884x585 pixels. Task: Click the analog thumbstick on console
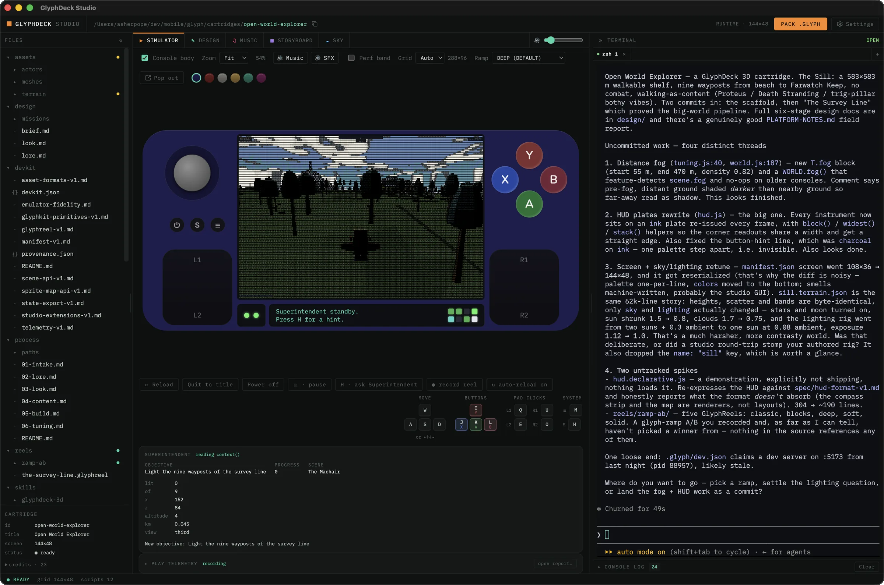pos(192,173)
